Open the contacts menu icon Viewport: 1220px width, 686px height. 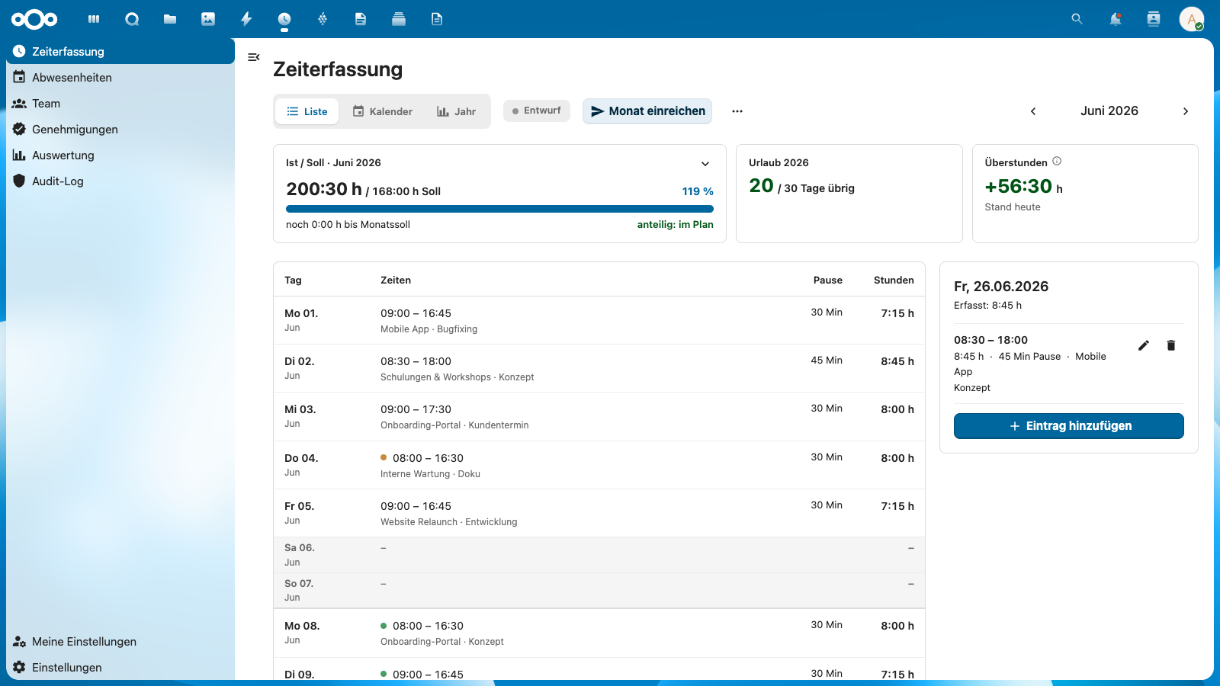[1154, 19]
